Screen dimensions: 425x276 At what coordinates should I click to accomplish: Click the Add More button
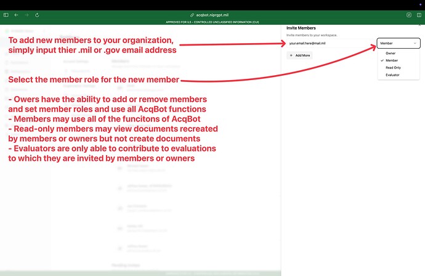299,55
